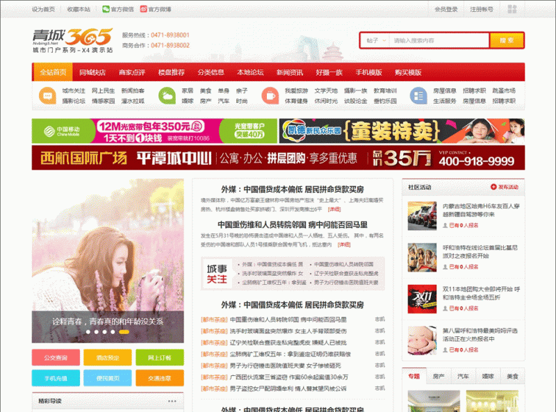
Task: Click the 网上订餐 quick service button
Action: [x=161, y=358]
